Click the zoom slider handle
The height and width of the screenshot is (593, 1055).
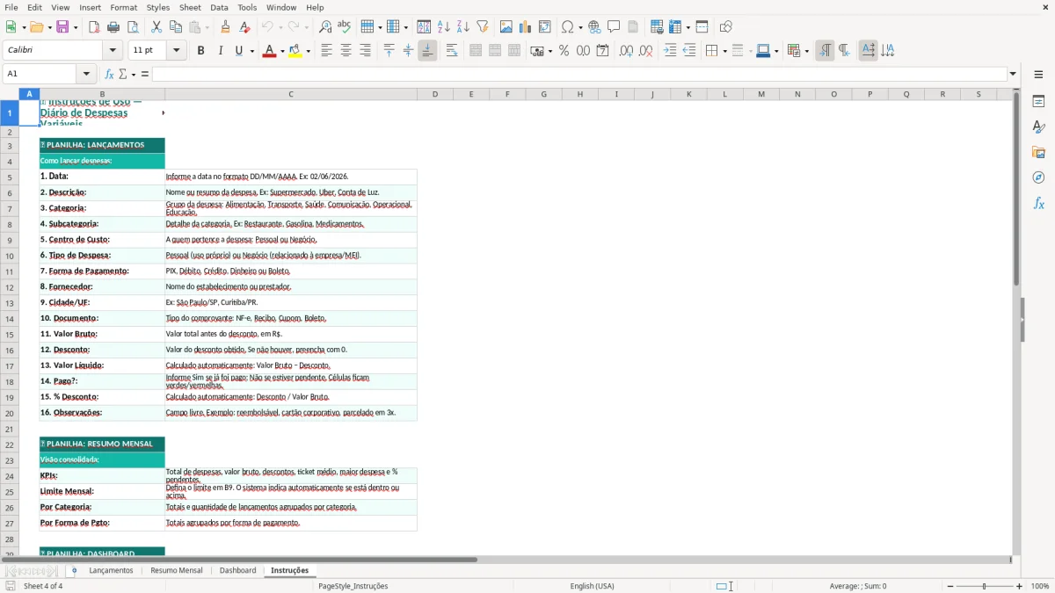tap(985, 586)
